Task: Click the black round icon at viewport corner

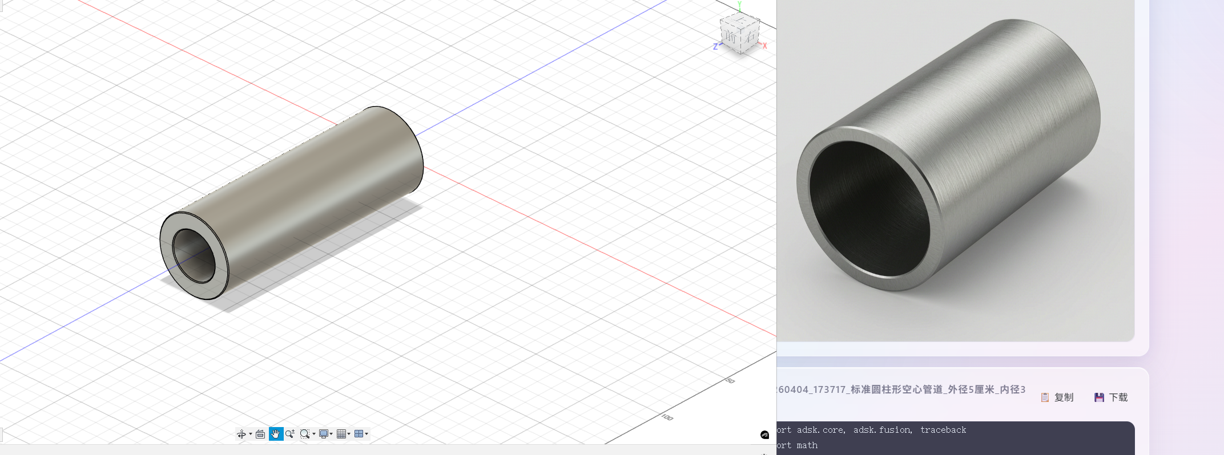Action: click(x=764, y=435)
